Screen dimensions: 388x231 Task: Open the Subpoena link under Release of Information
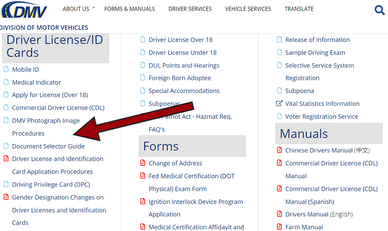(300, 91)
